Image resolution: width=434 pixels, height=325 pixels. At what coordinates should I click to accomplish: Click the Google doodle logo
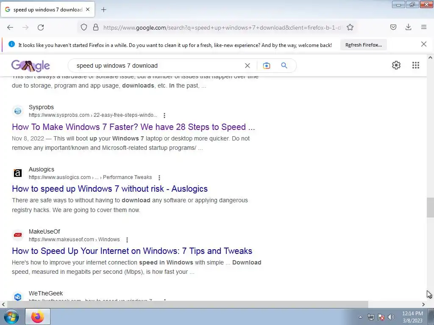(x=31, y=66)
